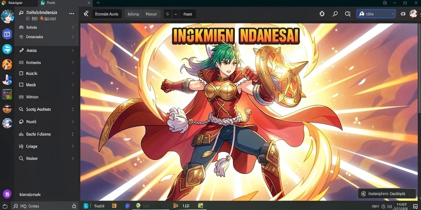The height and width of the screenshot is (210, 421).
Task: Click the purple-green pixel game icon
Action: 7,94
